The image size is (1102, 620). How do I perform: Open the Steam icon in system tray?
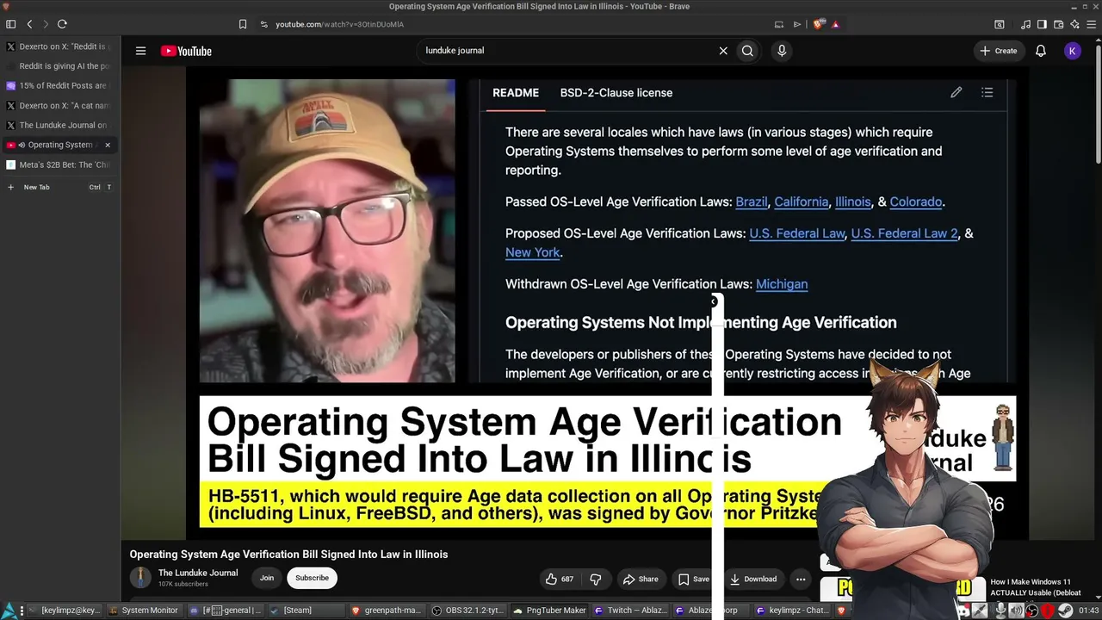coord(1065,611)
